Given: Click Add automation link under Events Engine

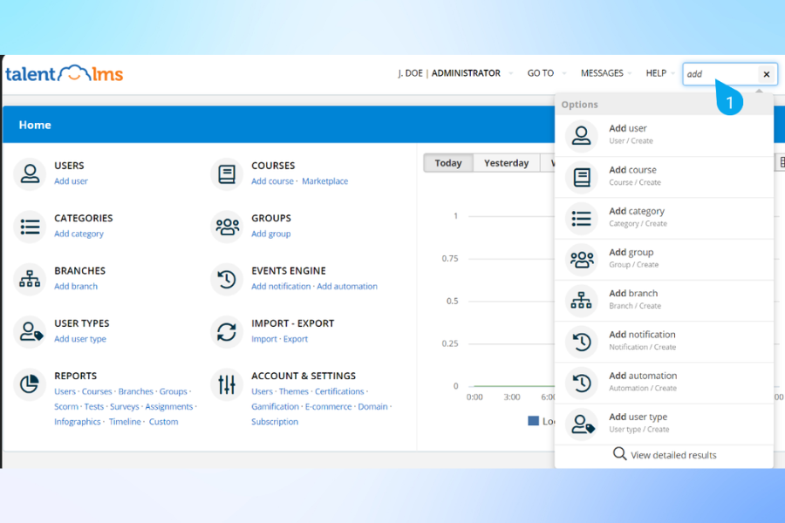Looking at the screenshot, I should click(347, 286).
